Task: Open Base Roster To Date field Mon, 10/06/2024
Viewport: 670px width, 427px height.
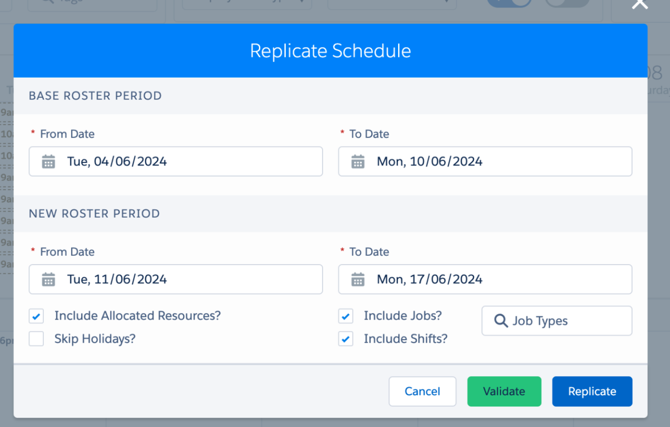Action: (485, 161)
